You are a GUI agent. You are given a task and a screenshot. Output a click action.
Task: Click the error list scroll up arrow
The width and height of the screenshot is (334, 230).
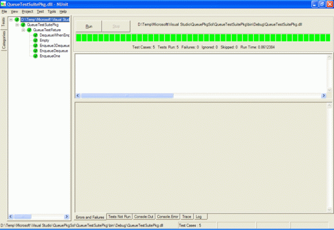pos(329,57)
